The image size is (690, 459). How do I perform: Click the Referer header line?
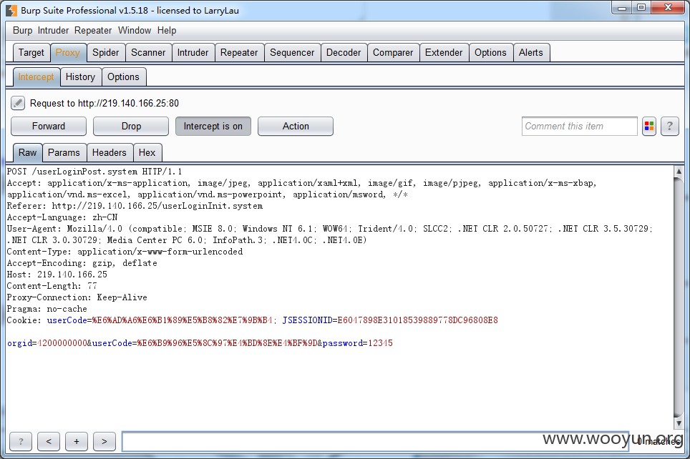135,206
